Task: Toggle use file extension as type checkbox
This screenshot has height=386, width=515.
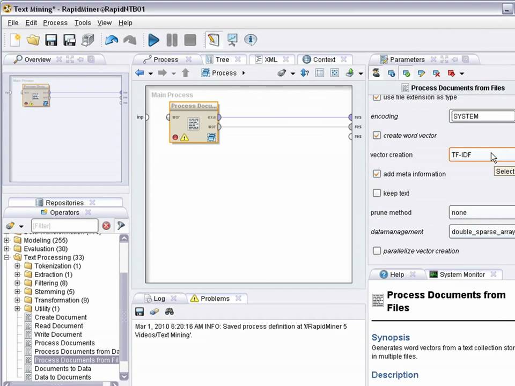Action: (377, 97)
